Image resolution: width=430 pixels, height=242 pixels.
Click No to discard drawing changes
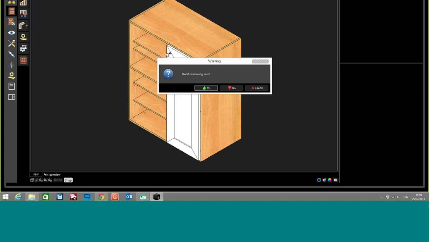tap(231, 88)
